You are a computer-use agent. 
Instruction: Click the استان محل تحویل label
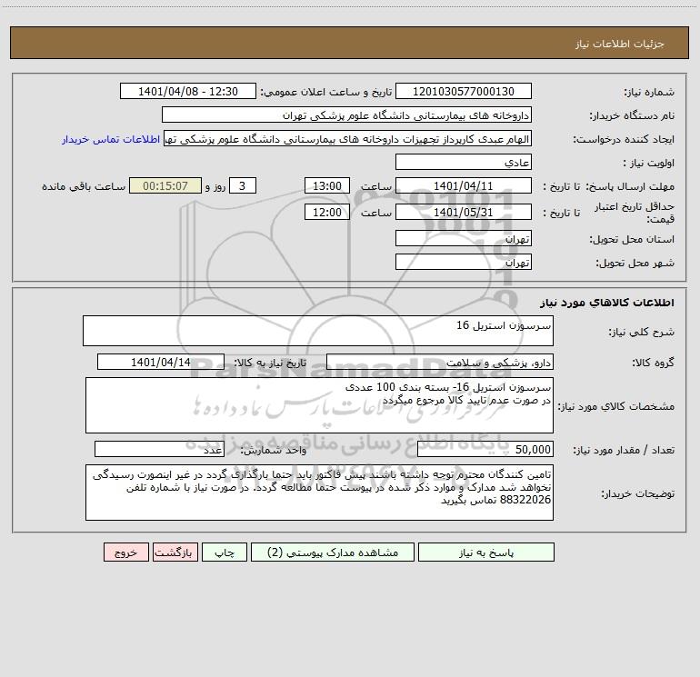point(632,239)
